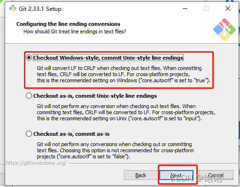
Task: Click the 'Configuring the line ending conversions' heading
Action: coord(68,24)
